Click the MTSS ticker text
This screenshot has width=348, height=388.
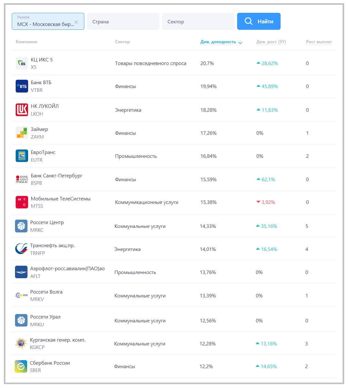click(37, 206)
